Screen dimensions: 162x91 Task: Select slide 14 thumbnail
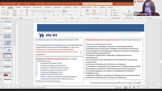[7, 62]
